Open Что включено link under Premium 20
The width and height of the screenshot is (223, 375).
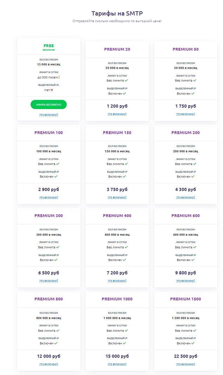click(117, 114)
